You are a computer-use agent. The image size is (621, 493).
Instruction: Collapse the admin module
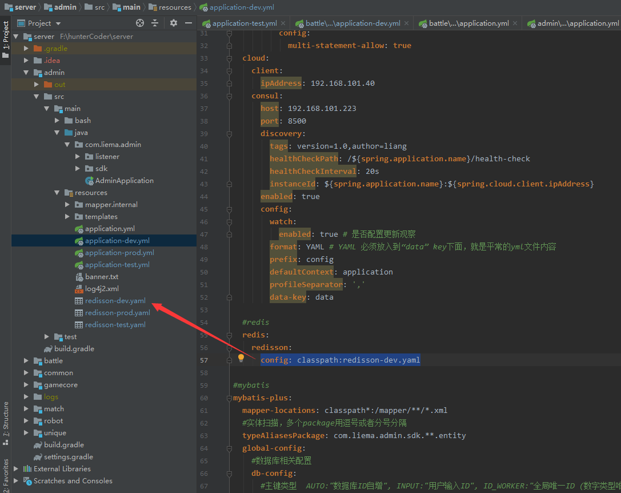pyautogui.click(x=26, y=73)
